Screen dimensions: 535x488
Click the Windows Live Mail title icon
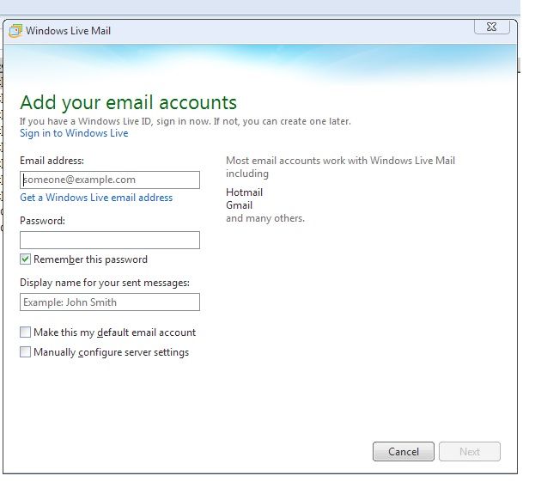(x=15, y=31)
